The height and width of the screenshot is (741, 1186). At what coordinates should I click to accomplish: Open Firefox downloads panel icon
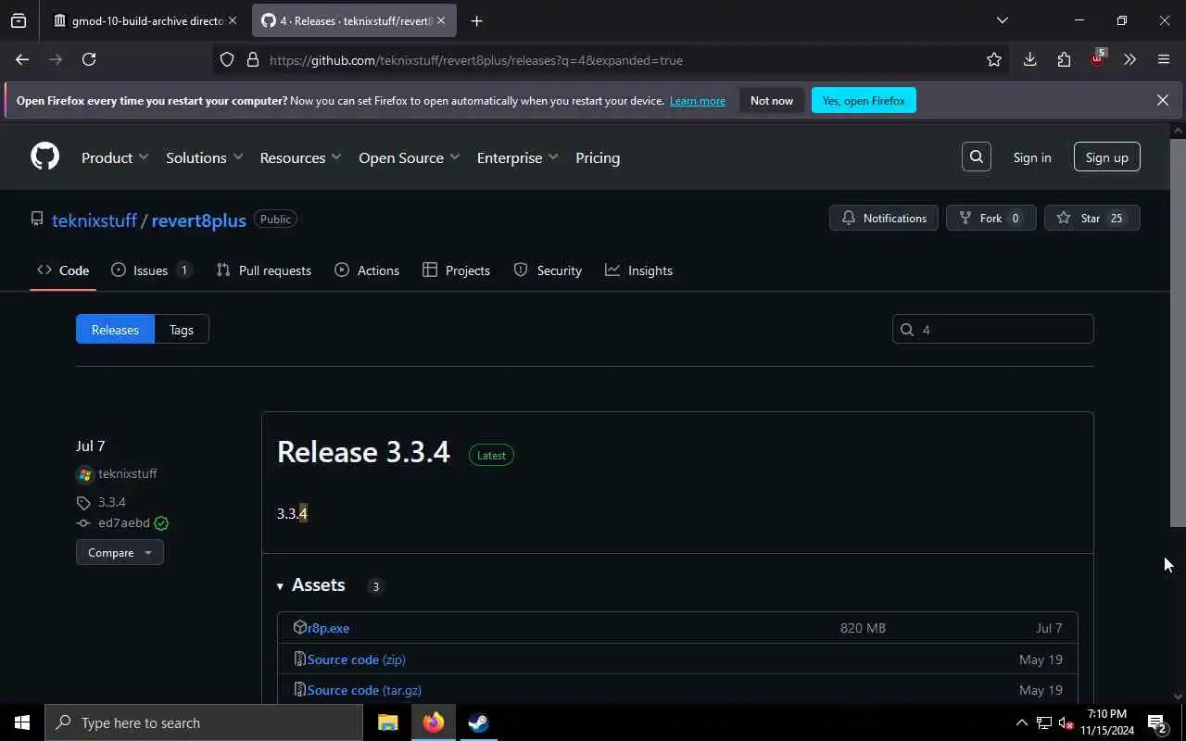[x=1029, y=59]
